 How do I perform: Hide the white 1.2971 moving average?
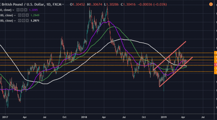click(20, 20)
